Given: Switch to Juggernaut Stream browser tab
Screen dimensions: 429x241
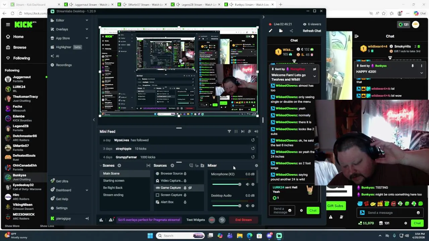Looking at the screenshot, I should point(89,5).
